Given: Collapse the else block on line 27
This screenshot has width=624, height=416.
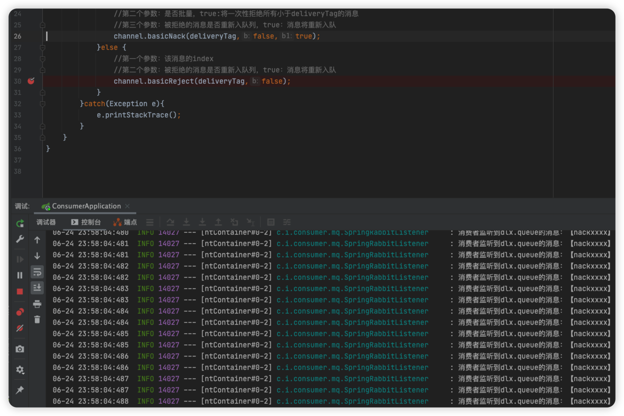Looking at the screenshot, I should click(x=42, y=47).
